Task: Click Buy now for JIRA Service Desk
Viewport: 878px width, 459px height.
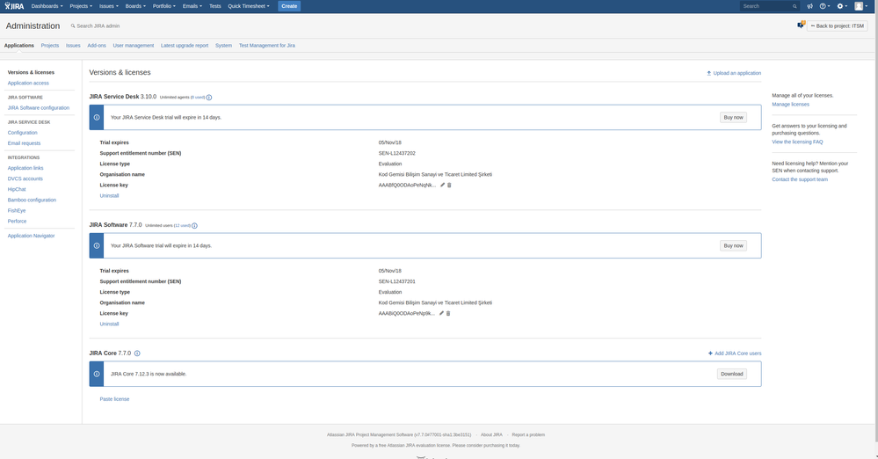Action: [733, 118]
